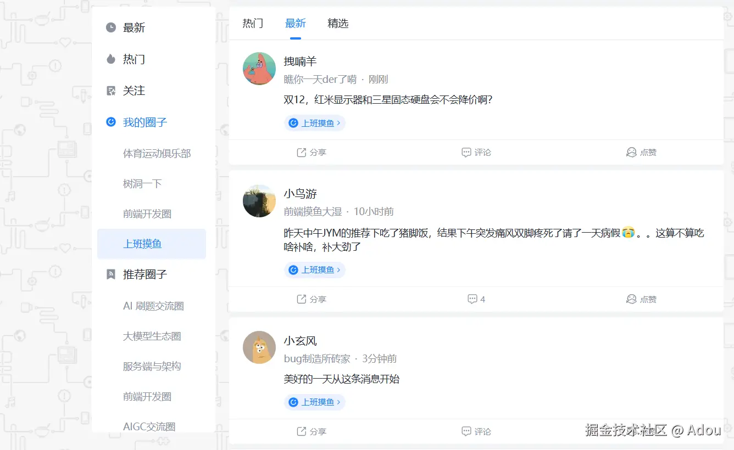The height and width of the screenshot is (450, 734).
Task: Click the 推荐圈子 sidebar icon
Action: pos(110,274)
